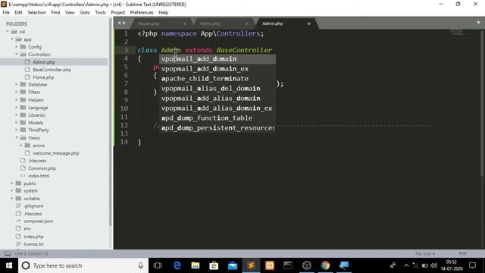Open .gitignore file in sidebar
The width and height of the screenshot is (485, 273).
coord(33,206)
